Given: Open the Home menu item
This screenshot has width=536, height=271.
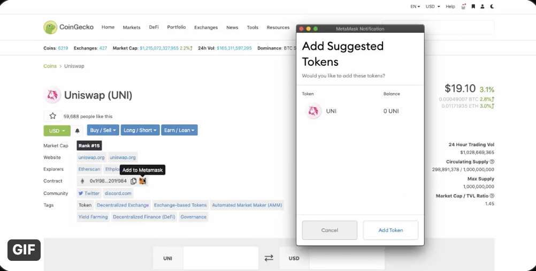Looking at the screenshot, I should point(108,27).
